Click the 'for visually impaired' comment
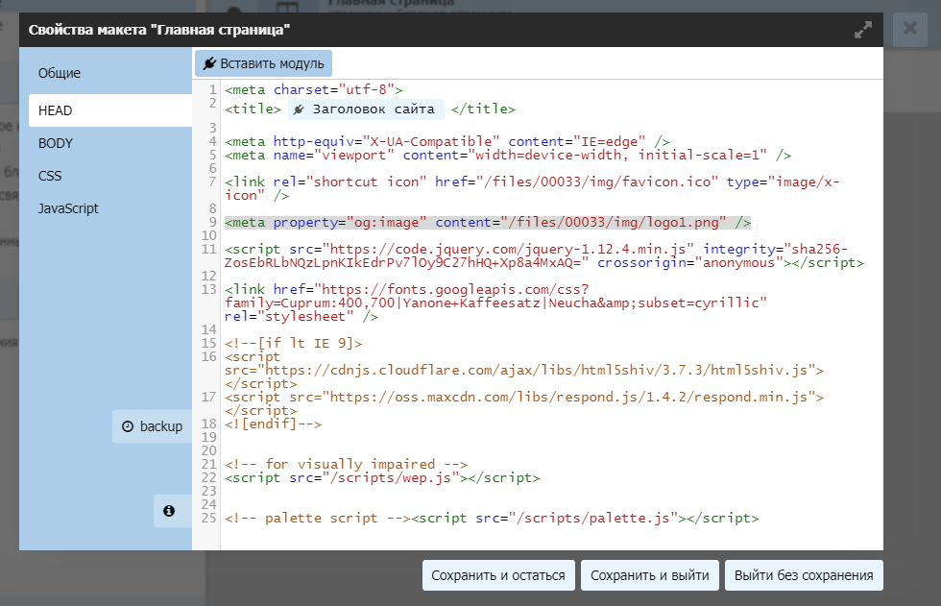Image resolution: width=941 pixels, height=606 pixels. [347, 465]
